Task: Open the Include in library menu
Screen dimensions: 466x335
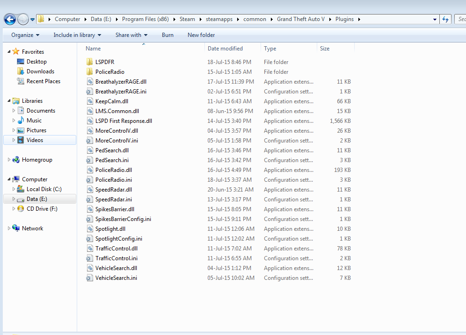Action: (77, 35)
